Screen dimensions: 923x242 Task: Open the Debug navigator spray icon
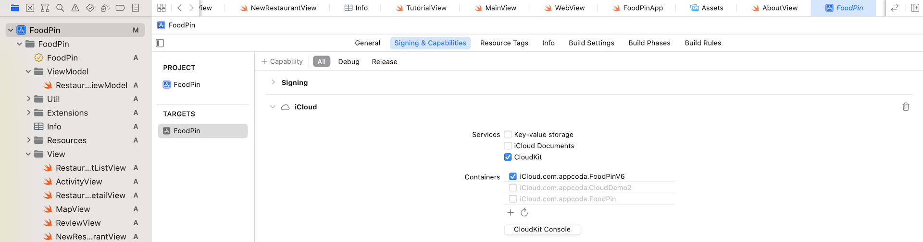[x=105, y=8]
